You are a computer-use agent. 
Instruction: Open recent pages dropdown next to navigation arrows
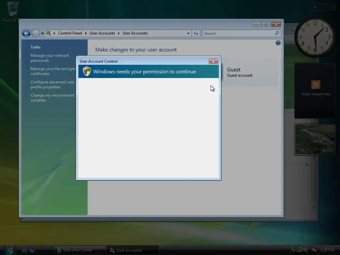(42, 34)
